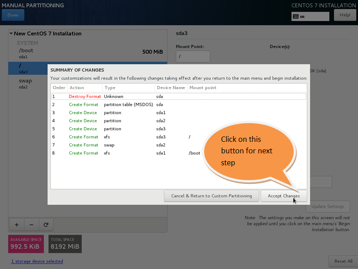
Task: Click the TOTAL SPACE 8192 MiB box
Action: click(65, 244)
